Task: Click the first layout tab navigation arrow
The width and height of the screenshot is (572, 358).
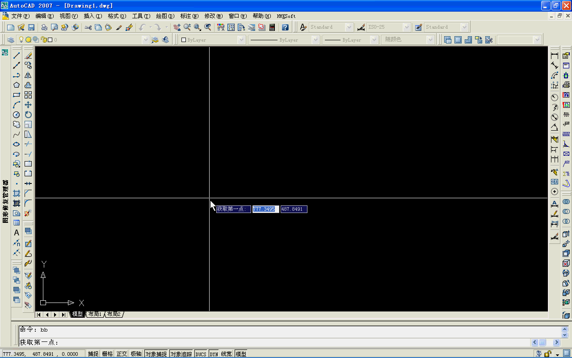Action: 39,315
